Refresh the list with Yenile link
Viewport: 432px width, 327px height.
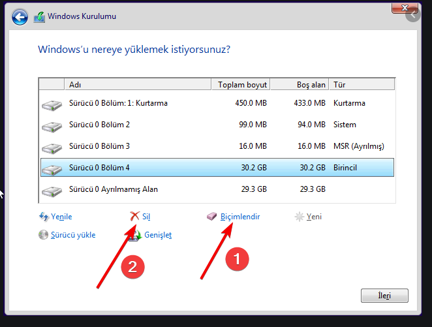coord(61,217)
